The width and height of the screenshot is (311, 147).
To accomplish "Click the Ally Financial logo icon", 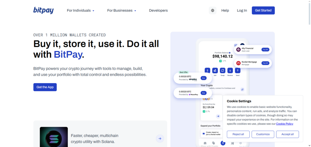I will (238, 50).
